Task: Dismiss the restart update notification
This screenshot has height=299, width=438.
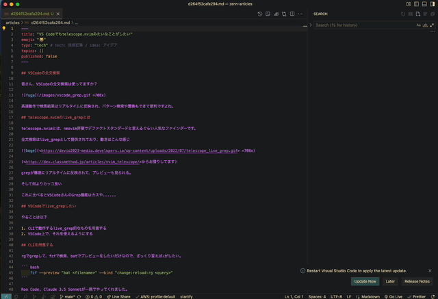Action: click(x=430, y=271)
